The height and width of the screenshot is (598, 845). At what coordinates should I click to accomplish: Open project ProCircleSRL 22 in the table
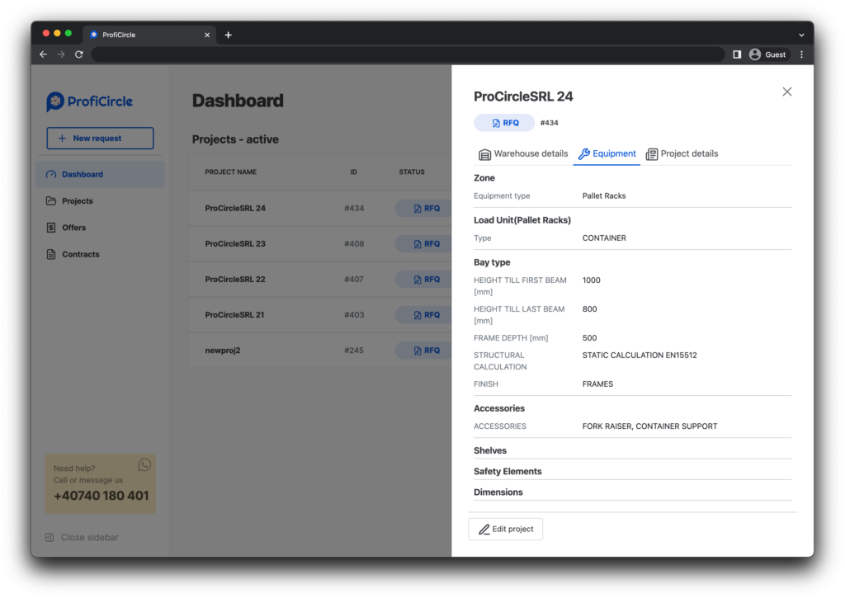(x=235, y=280)
